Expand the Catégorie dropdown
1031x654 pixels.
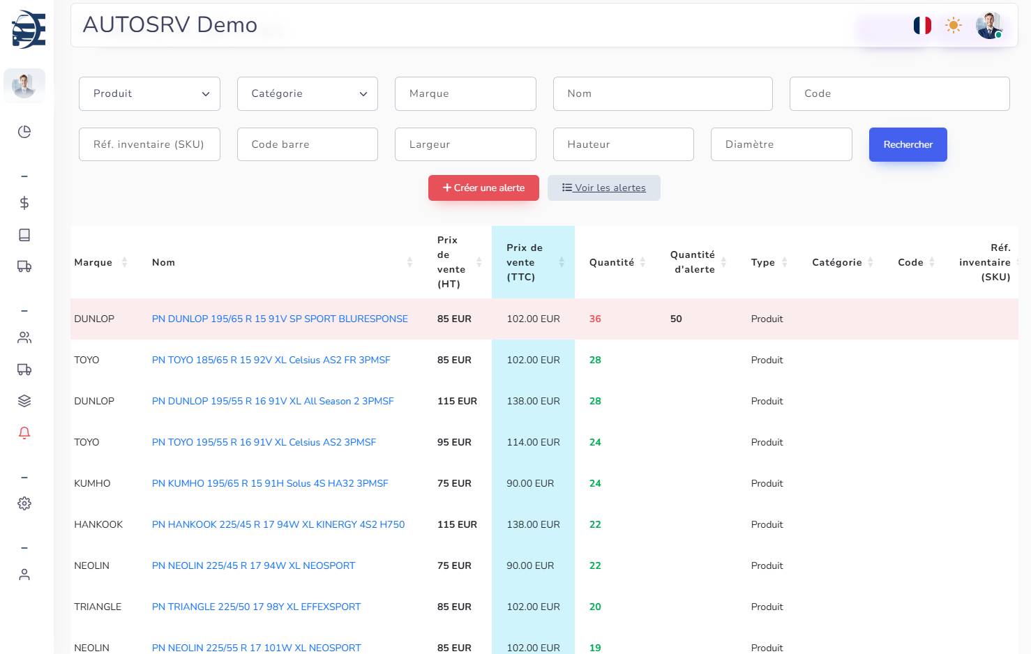coord(308,93)
